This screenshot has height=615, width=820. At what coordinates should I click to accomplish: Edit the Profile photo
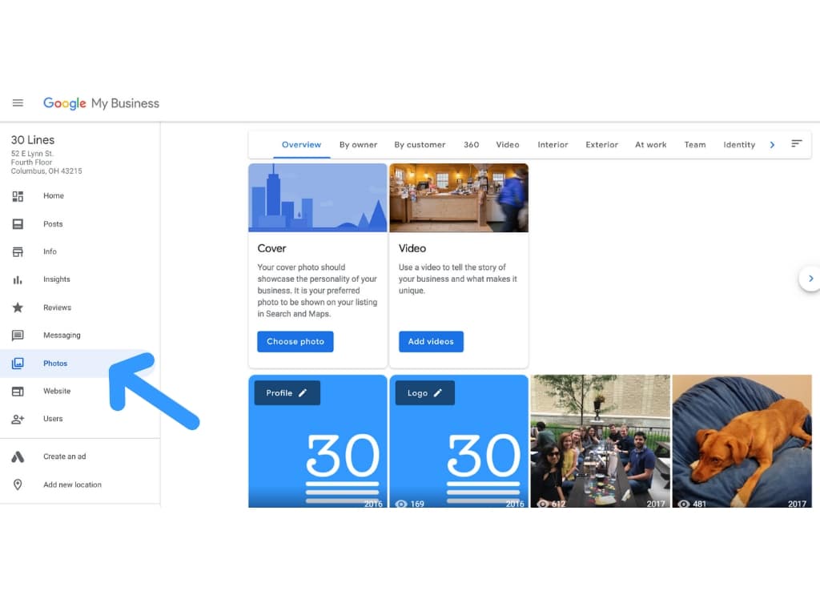tap(287, 392)
